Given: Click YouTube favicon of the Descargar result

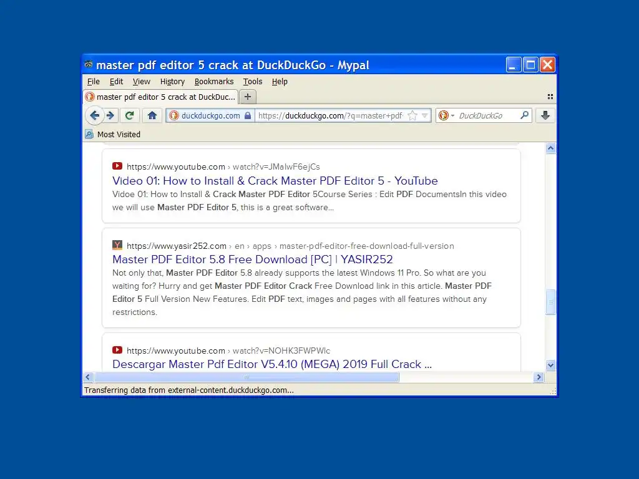Looking at the screenshot, I should point(117,350).
